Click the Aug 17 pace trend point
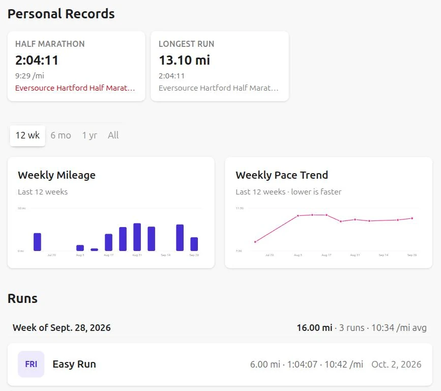441x391 pixels. tap(327, 215)
